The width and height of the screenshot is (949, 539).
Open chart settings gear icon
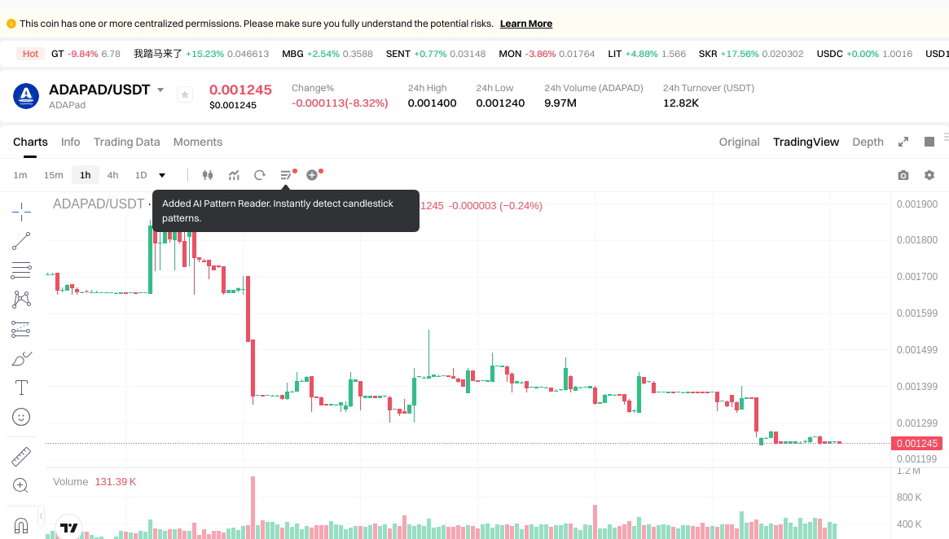coord(929,175)
